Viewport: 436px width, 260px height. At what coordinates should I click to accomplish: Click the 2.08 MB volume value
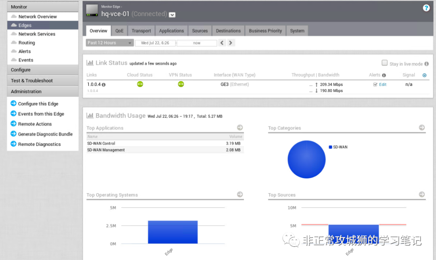pos(233,150)
